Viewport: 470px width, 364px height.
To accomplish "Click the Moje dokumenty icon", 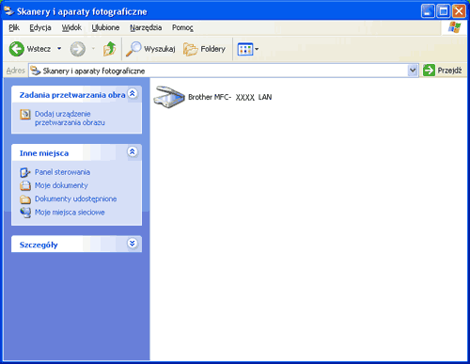I will coord(25,185).
